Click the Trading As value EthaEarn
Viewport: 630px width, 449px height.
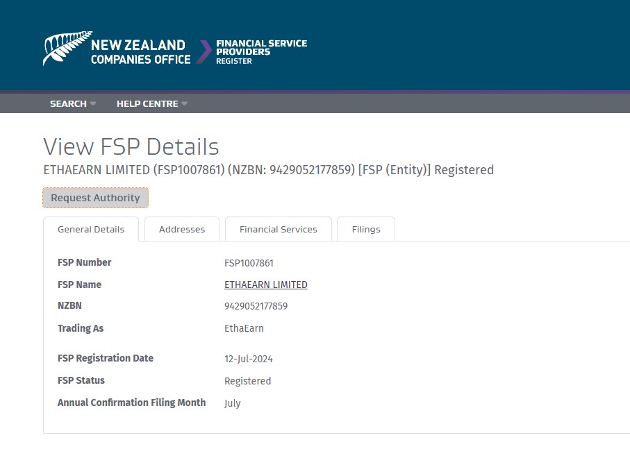click(x=244, y=328)
